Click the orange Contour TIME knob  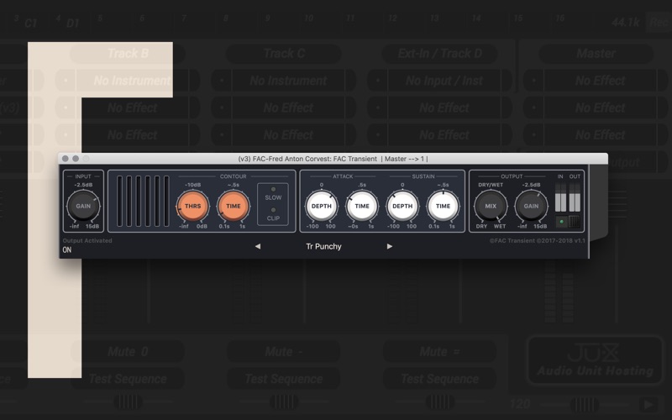click(x=234, y=206)
